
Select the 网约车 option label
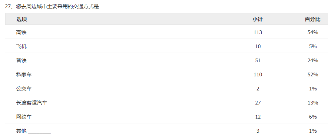coord(24,117)
